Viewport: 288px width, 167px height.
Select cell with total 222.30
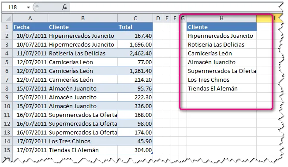pyautogui.click(x=135, y=97)
